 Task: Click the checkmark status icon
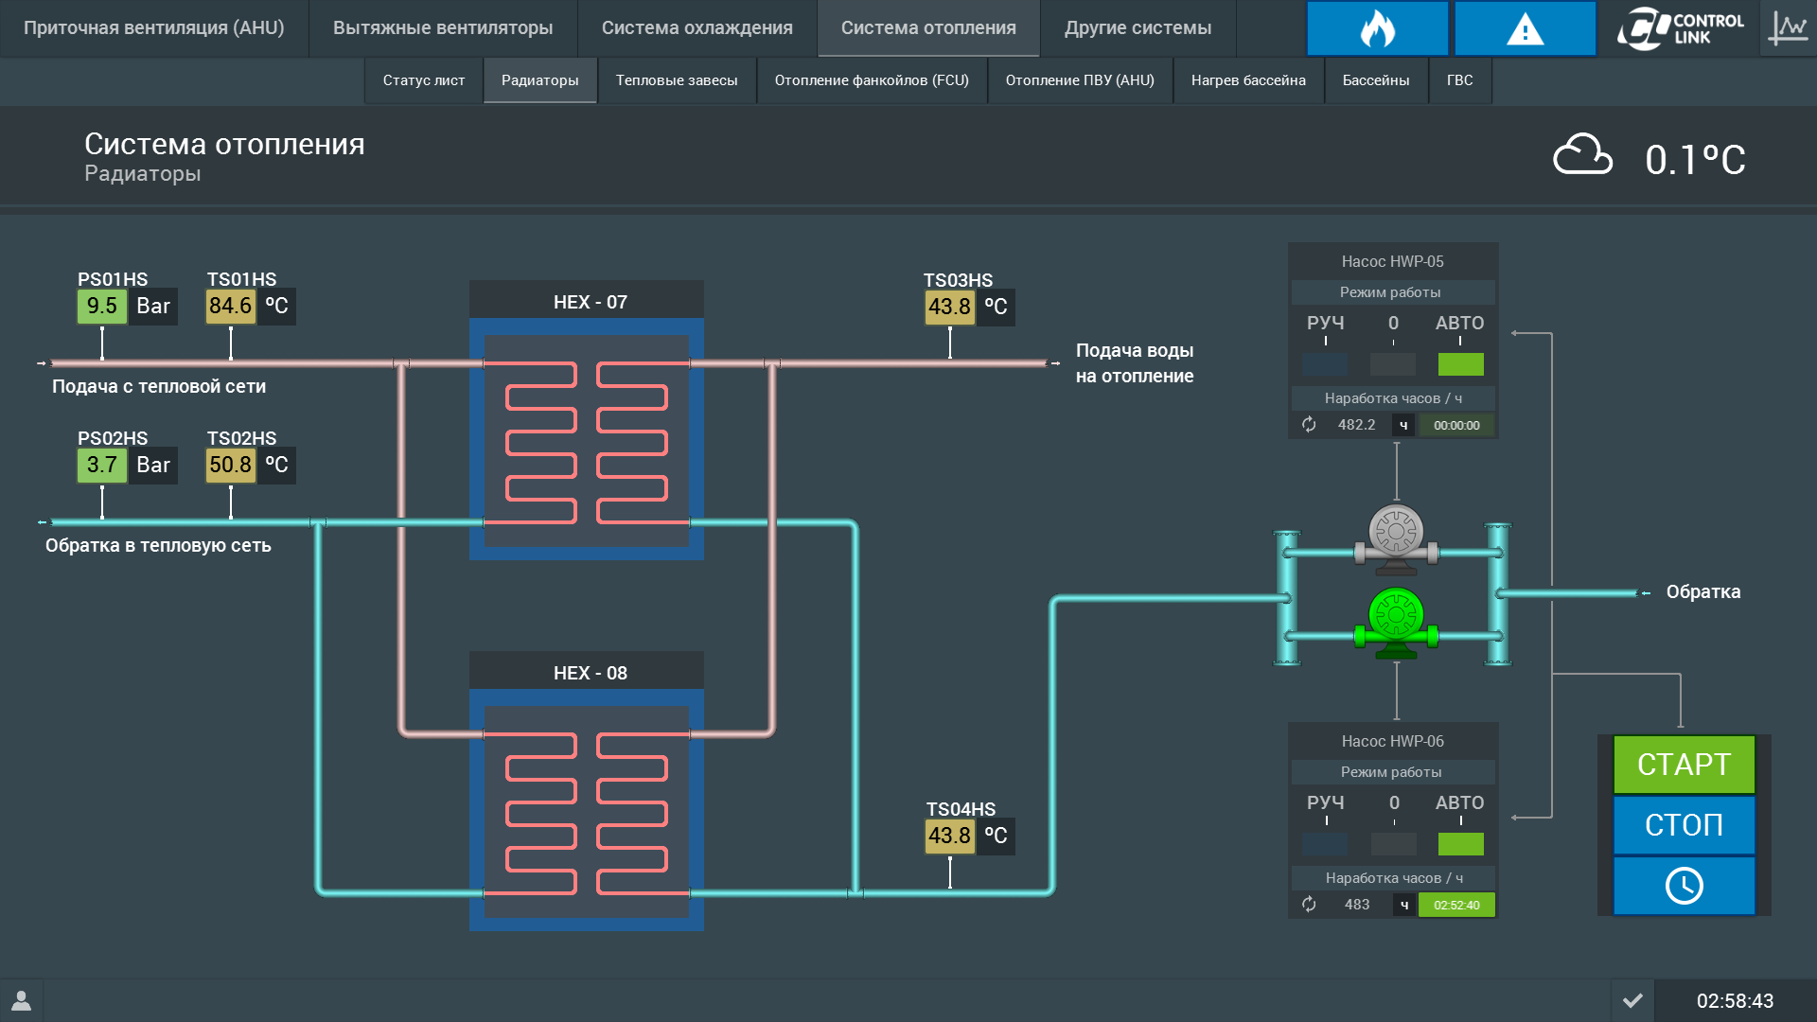point(1632,1000)
